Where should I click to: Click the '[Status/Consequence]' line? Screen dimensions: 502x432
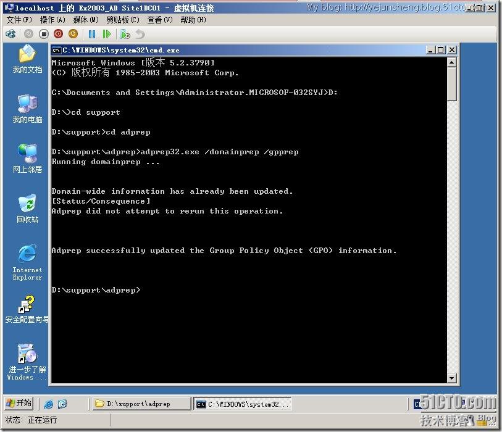click(101, 201)
